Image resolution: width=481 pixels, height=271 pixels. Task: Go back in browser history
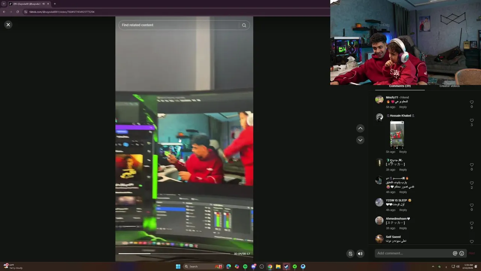pos(4,12)
